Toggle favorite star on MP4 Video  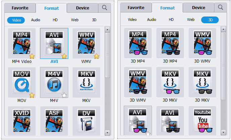coord(32,56)
